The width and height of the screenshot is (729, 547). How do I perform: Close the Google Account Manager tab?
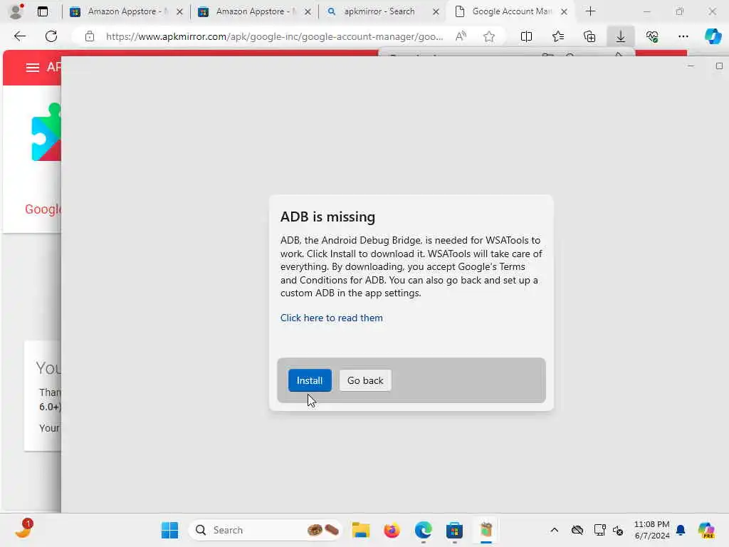tap(564, 11)
